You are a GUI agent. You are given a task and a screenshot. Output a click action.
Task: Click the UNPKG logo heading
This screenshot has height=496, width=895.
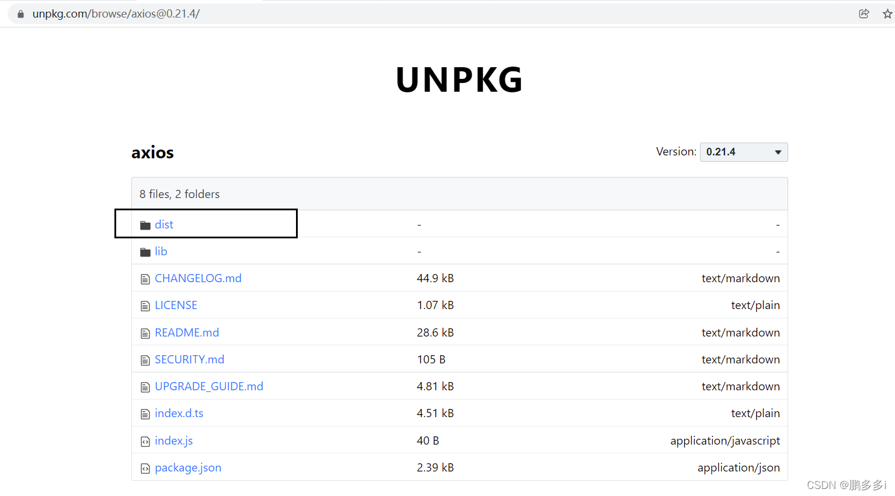point(459,79)
